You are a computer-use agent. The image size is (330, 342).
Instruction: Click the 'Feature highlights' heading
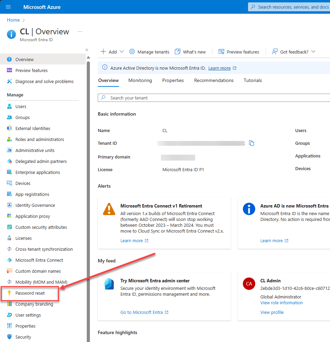[x=117, y=332]
